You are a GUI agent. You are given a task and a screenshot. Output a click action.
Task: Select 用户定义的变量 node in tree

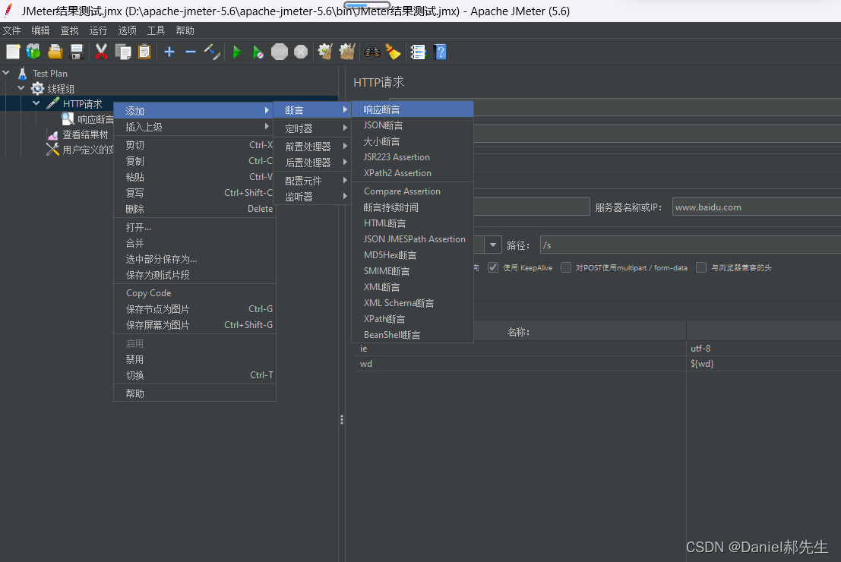click(87, 150)
